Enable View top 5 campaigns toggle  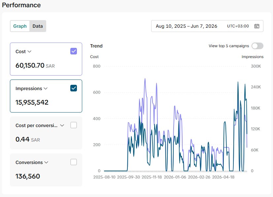click(x=257, y=46)
